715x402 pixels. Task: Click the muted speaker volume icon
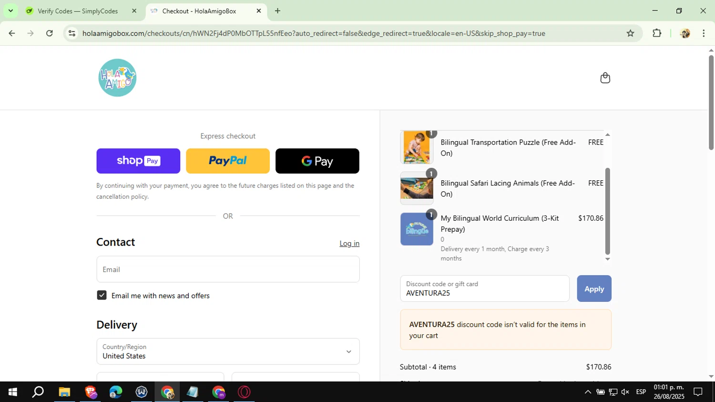625,392
